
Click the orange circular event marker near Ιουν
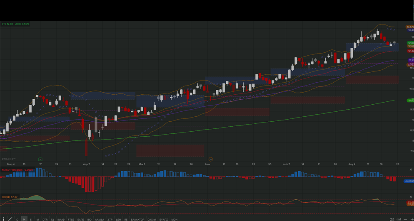[x=211, y=159]
